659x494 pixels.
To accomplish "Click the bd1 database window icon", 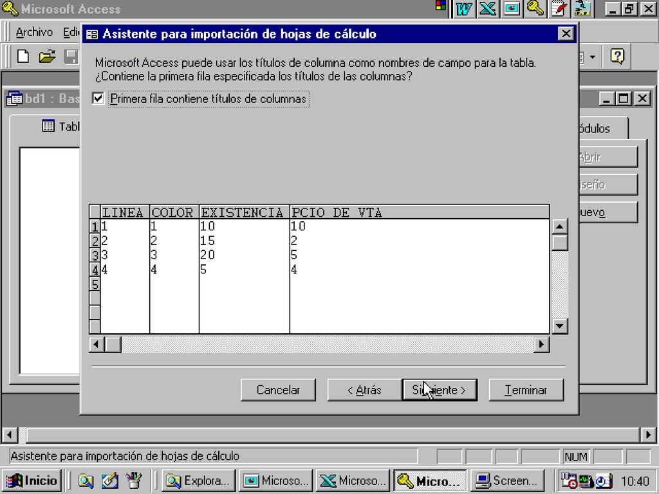I will coord(15,98).
